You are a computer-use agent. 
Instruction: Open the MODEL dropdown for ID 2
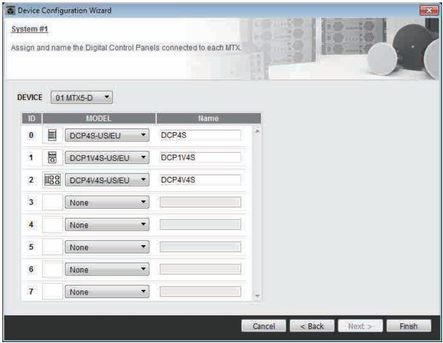click(x=107, y=180)
